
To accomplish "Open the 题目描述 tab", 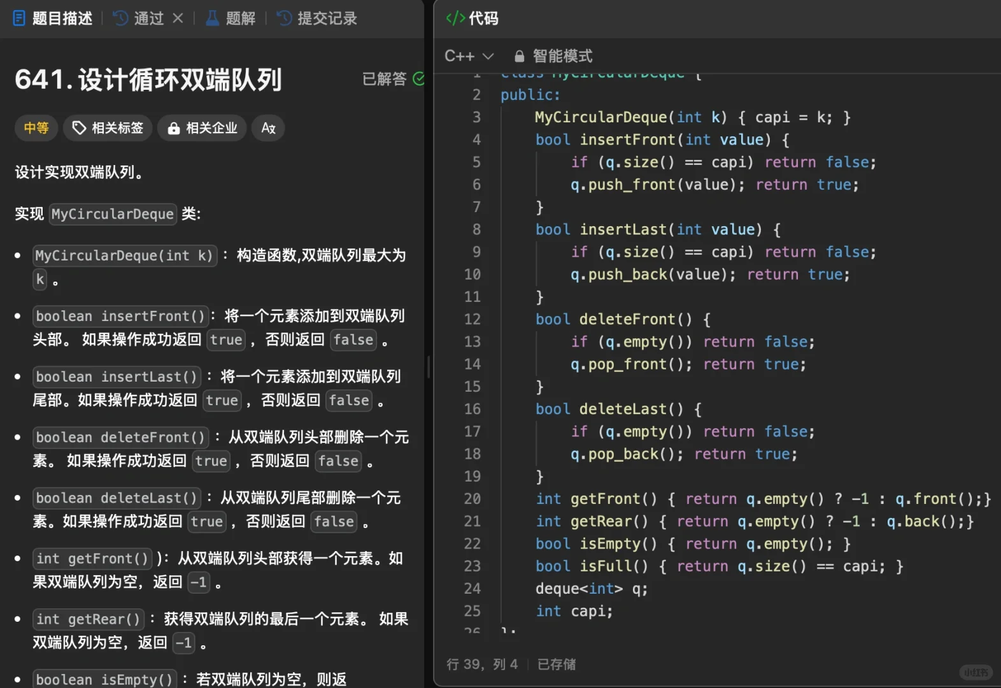I will click(x=53, y=18).
